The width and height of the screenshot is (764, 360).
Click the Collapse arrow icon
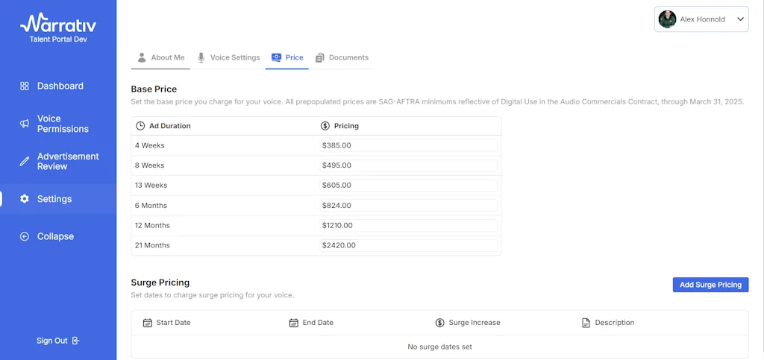(x=25, y=236)
